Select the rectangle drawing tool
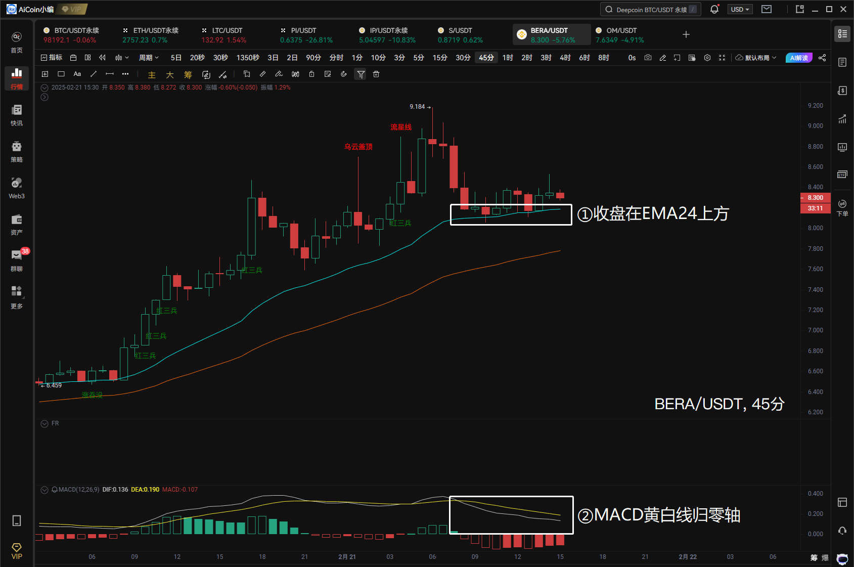The image size is (854, 567). [x=61, y=74]
